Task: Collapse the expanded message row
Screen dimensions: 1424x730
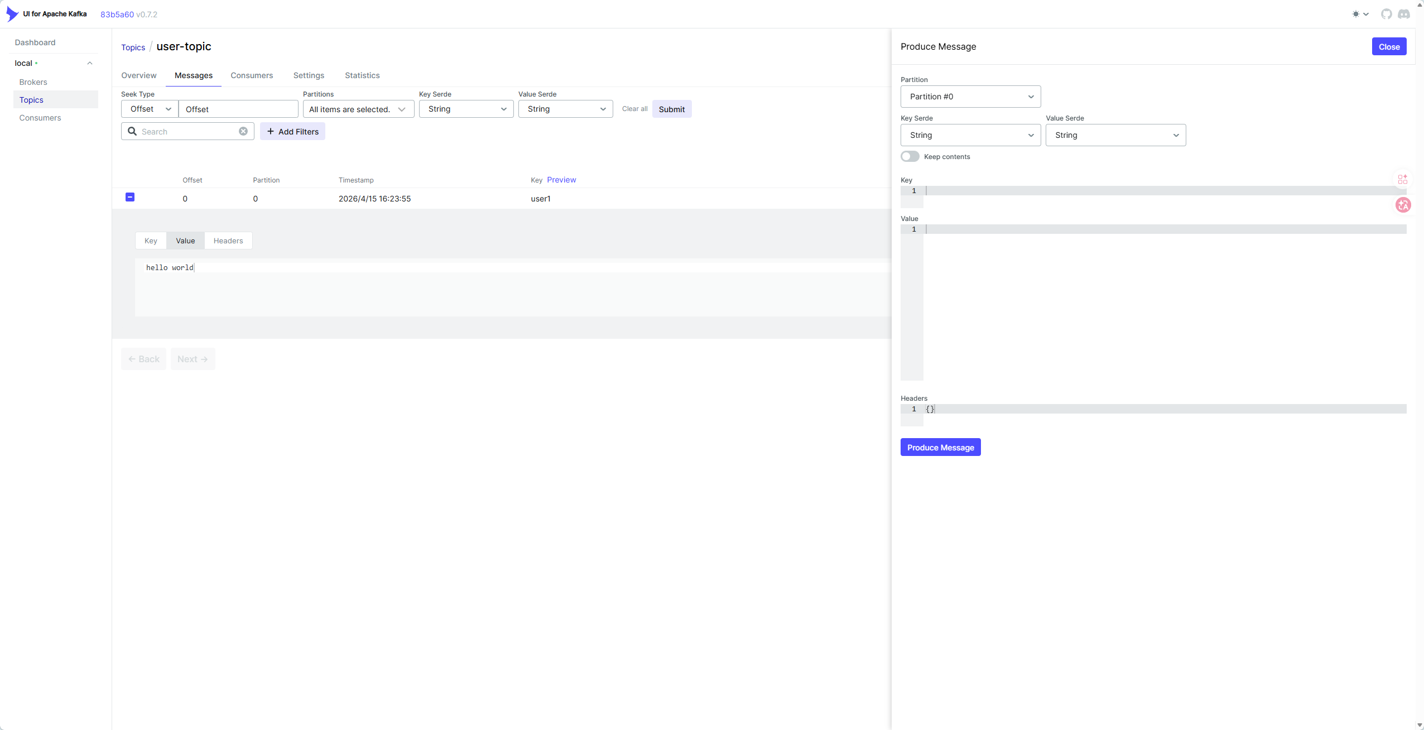Action: (x=130, y=197)
